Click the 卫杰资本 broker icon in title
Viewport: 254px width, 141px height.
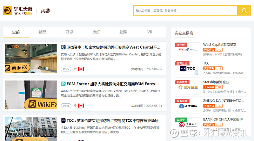[63, 47]
